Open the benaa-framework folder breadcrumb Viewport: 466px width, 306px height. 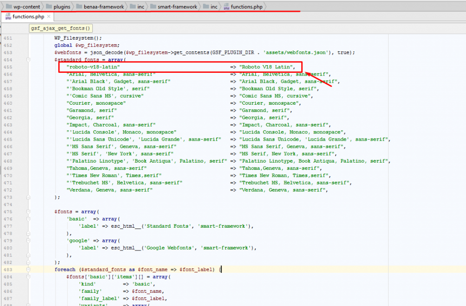[x=100, y=6]
